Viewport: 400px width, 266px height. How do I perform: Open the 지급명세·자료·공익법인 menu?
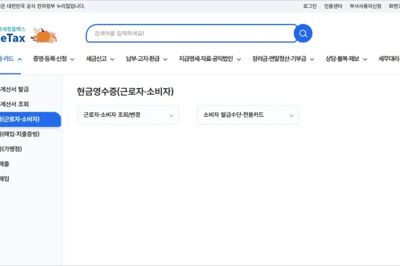click(x=206, y=59)
